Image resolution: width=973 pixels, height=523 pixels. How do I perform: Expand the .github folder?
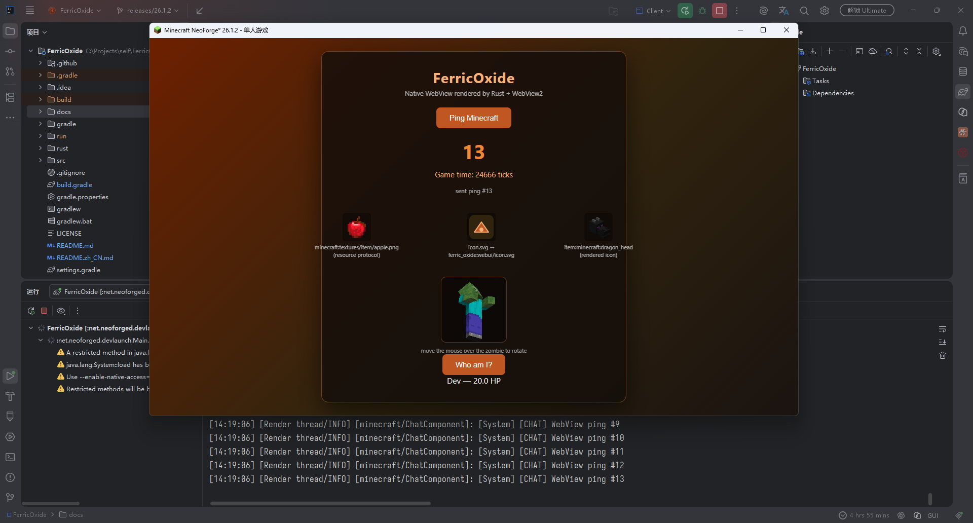[x=41, y=63]
